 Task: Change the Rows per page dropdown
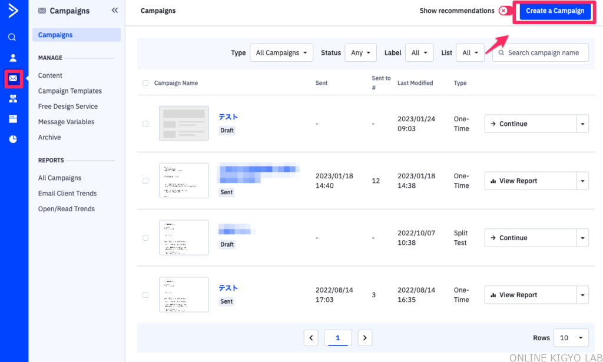point(571,338)
